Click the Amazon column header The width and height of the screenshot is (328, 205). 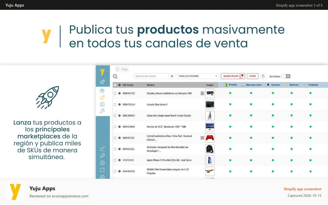(274, 85)
